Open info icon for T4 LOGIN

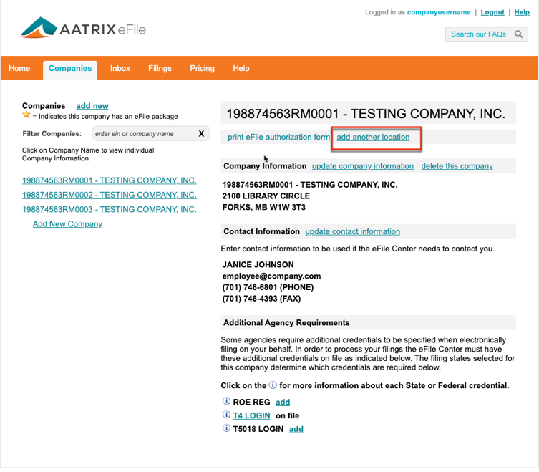point(227,415)
